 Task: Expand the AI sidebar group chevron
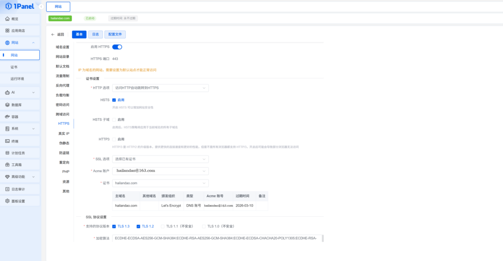[x=33, y=93]
